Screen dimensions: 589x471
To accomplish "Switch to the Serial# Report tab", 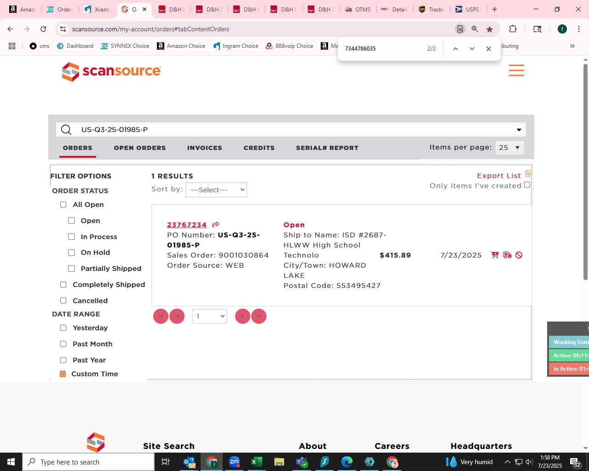I will click(x=327, y=148).
